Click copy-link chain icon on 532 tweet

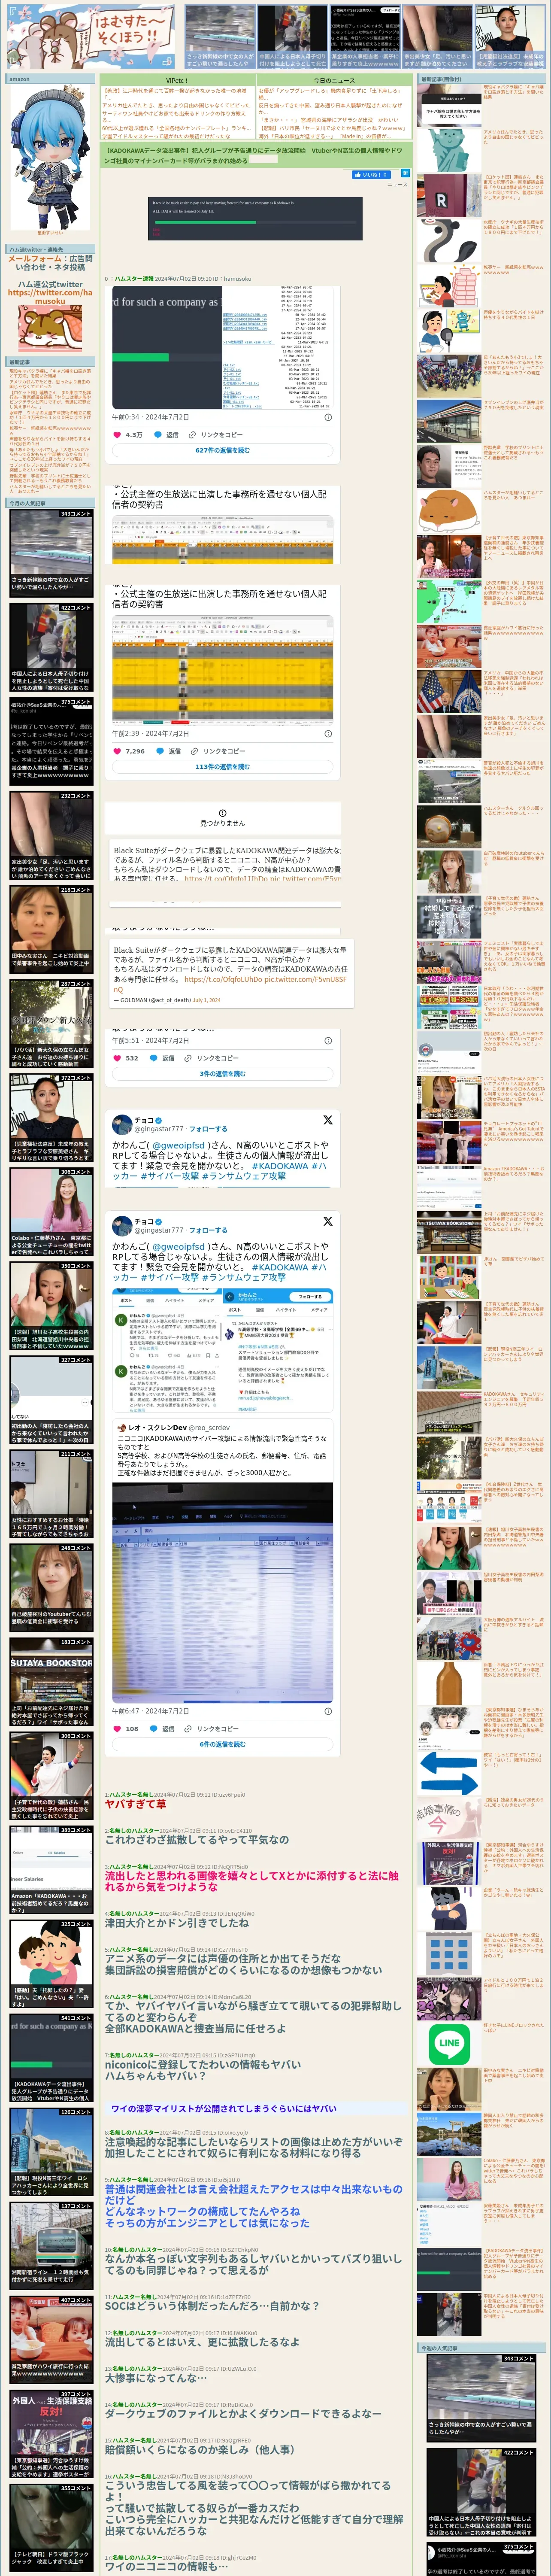pyautogui.click(x=189, y=1057)
